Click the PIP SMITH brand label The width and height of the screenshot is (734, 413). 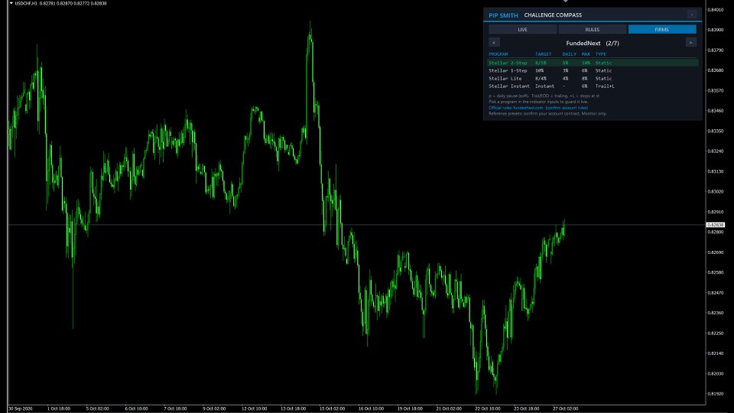[x=503, y=15]
